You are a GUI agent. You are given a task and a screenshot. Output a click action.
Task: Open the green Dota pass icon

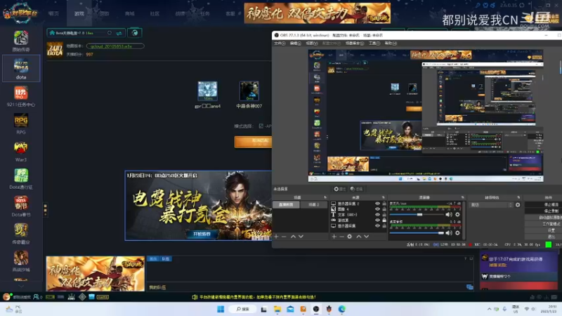point(21,176)
